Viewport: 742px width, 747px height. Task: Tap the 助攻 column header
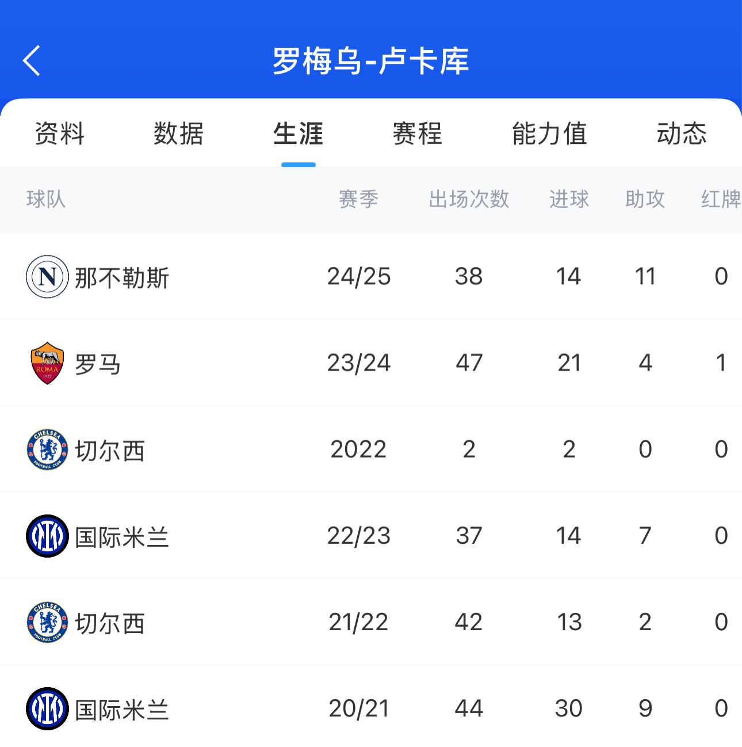coord(645,199)
